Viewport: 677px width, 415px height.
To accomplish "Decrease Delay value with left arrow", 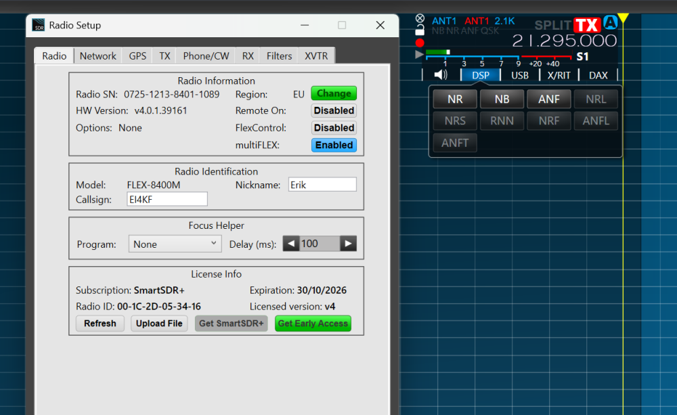I will (x=291, y=244).
